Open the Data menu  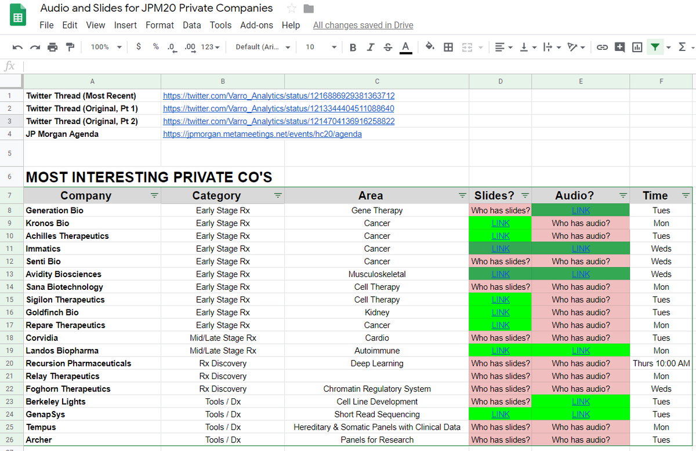coord(192,25)
